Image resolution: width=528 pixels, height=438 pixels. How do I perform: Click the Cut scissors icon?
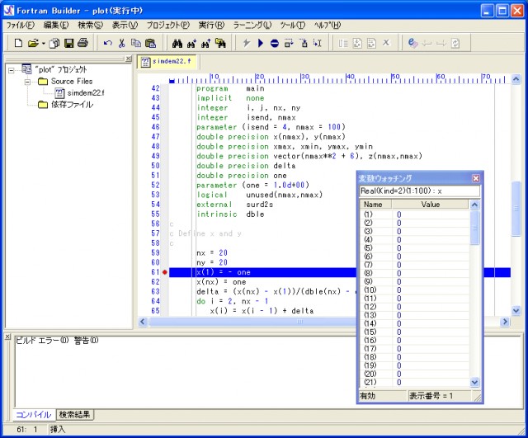point(122,43)
